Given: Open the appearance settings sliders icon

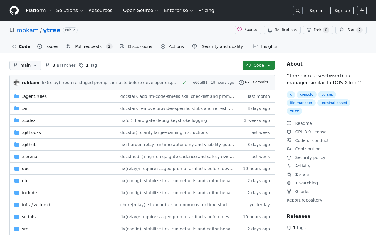Looking at the screenshot, I should point(362,11).
